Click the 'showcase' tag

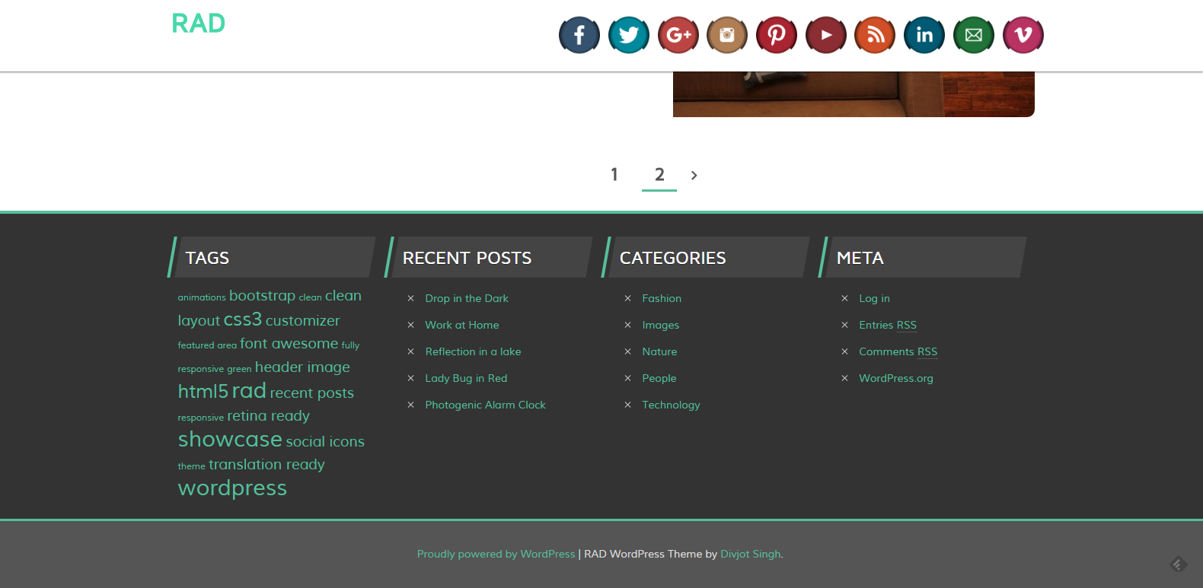[230, 440]
